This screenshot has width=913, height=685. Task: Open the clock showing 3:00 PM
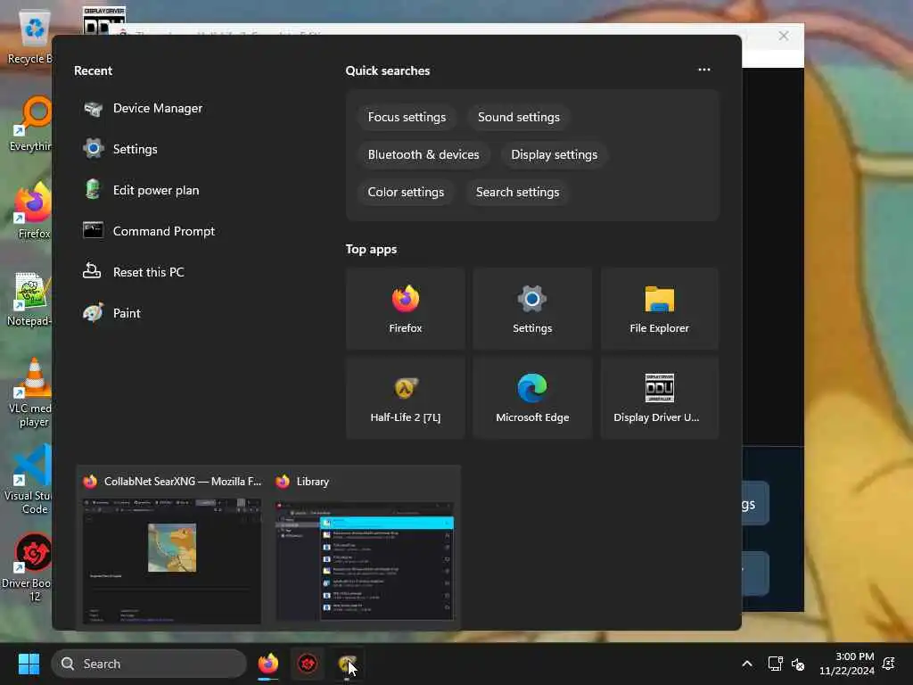[x=847, y=664]
